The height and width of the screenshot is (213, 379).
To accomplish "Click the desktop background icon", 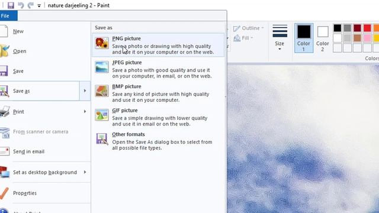I will [x=4, y=172].
